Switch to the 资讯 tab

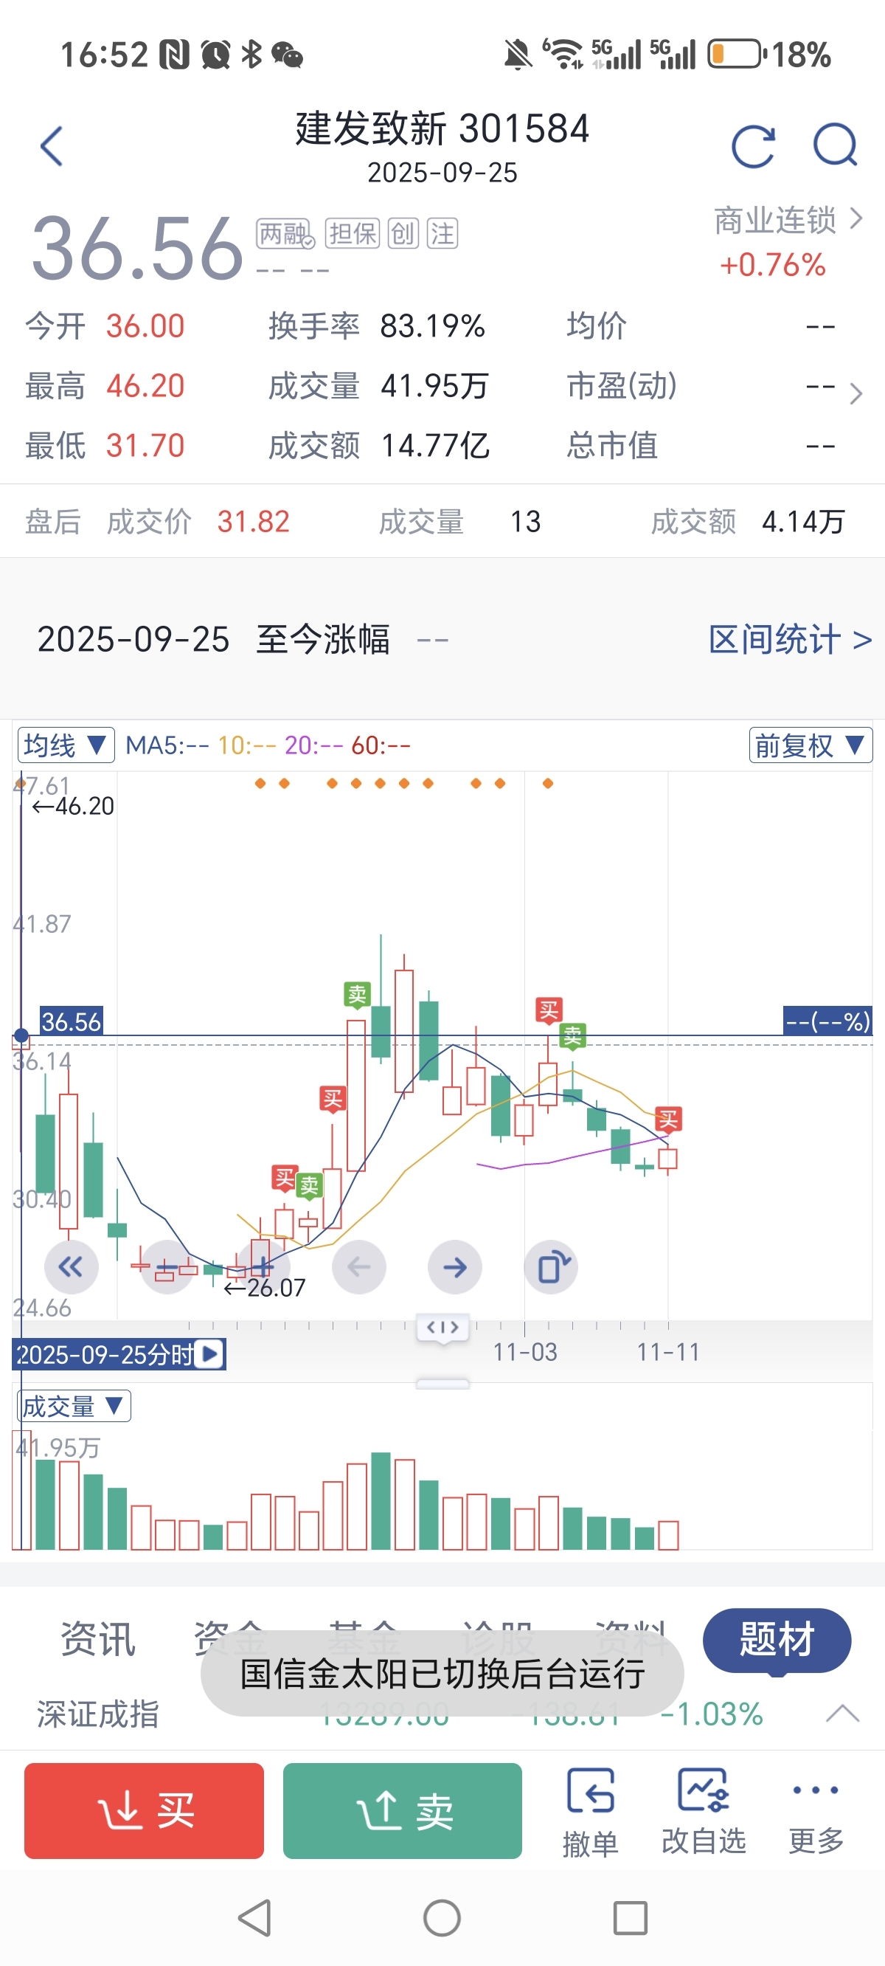98,1639
